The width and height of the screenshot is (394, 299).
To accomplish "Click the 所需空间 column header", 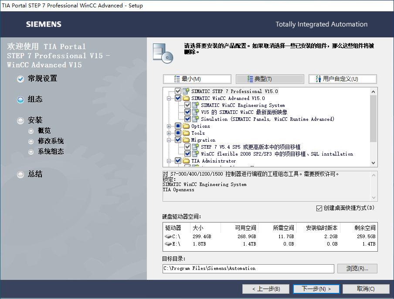I will click(x=278, y=228).
